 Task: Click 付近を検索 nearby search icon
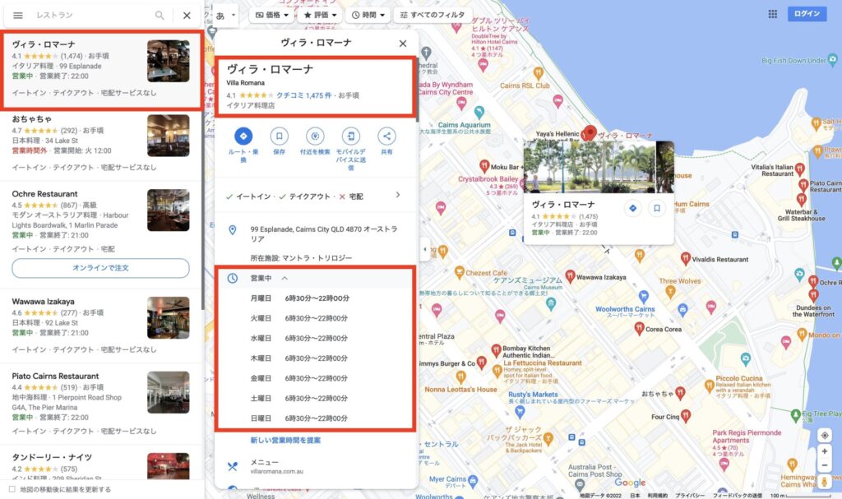[315, 136]
